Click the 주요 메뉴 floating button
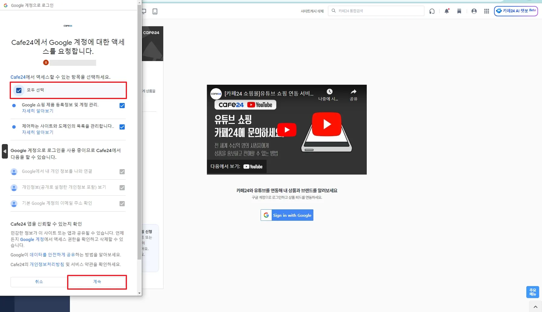Screen dimensions: 542x312 pos(533,292)
